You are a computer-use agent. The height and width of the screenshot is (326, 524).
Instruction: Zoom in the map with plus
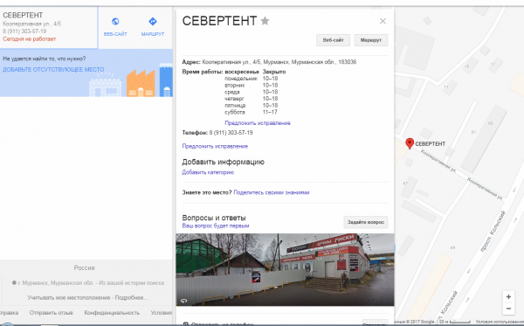pos(508,296)
